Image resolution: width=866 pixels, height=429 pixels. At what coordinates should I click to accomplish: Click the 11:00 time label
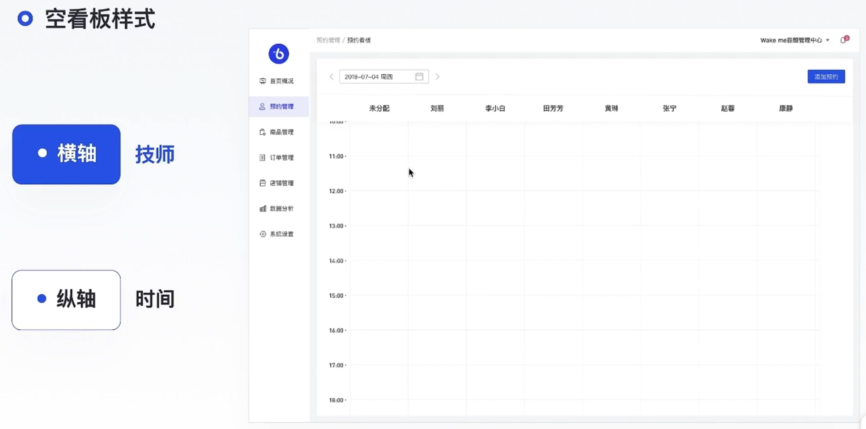click(x=336, y=156)
